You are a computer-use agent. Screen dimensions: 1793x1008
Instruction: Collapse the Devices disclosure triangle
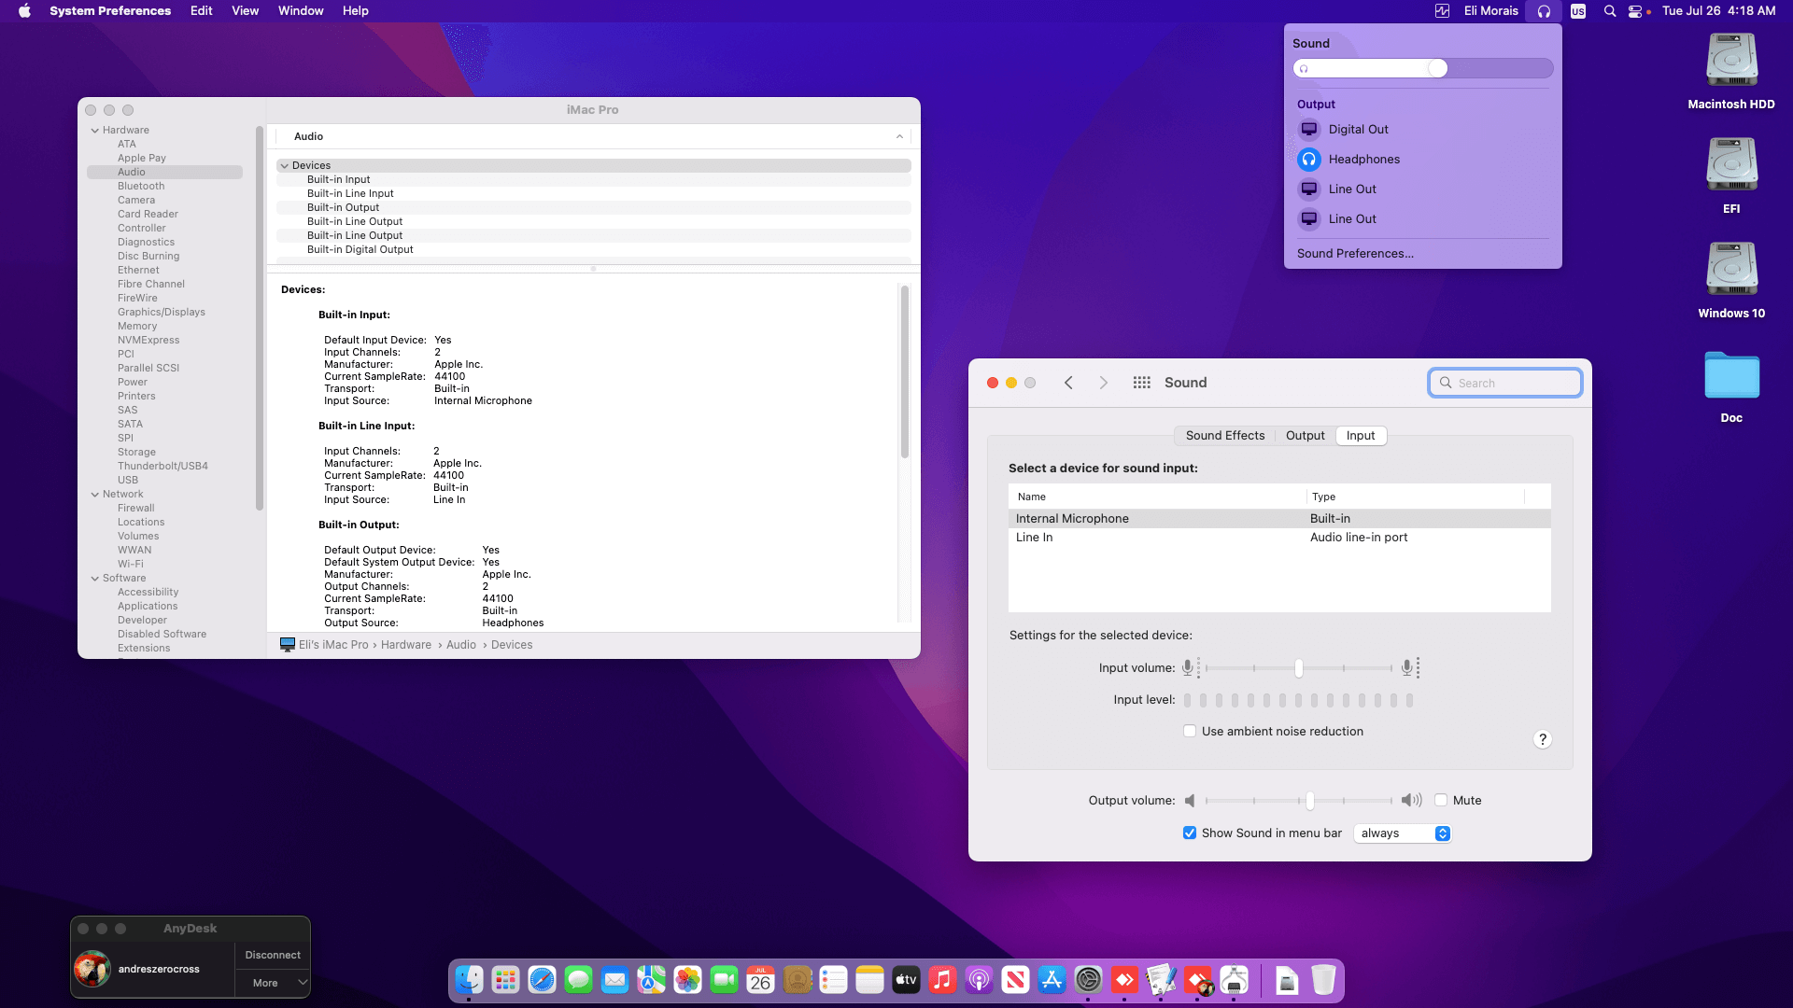coord(285,166)
